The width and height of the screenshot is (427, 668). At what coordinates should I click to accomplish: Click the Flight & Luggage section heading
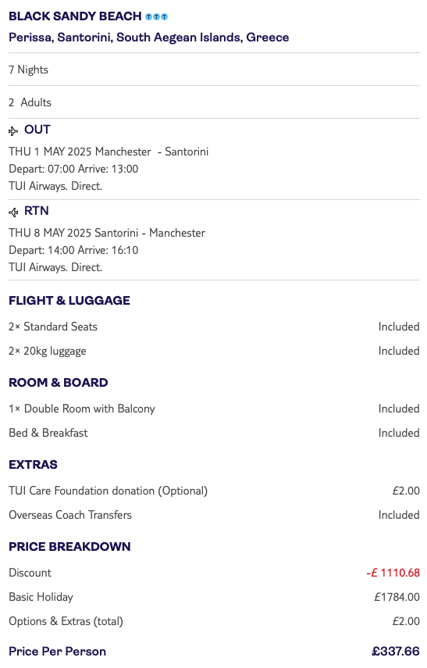pos(69,300)
